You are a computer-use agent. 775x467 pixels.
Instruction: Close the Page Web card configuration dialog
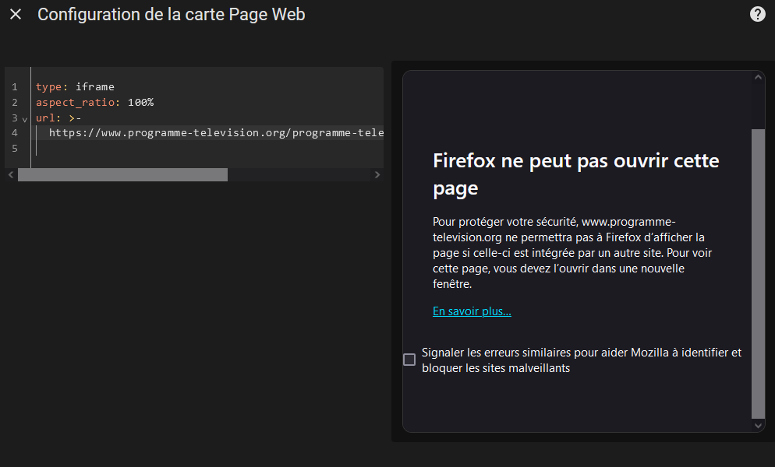(x=16, y=14)
